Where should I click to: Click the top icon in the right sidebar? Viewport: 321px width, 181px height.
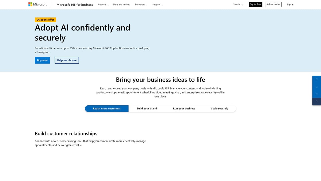tap(317, 79)
